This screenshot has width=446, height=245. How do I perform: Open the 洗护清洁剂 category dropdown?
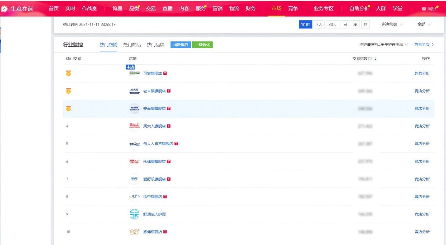pyautogui.click(x=383, y=45)
